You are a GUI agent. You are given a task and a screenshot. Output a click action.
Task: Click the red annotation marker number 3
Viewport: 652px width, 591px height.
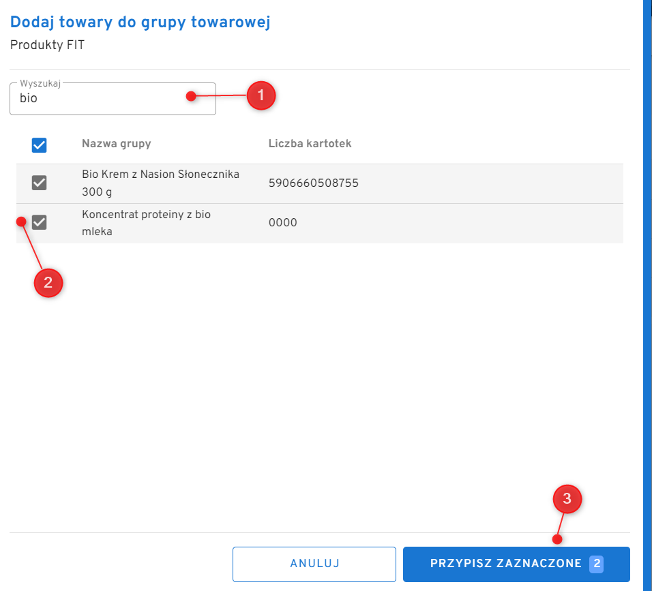coord(567,499)
